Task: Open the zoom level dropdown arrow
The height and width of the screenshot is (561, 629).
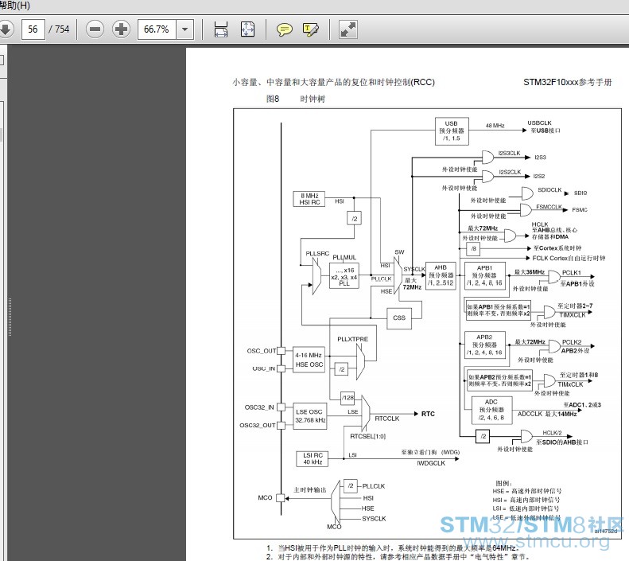Action: [x=185, y=29]
